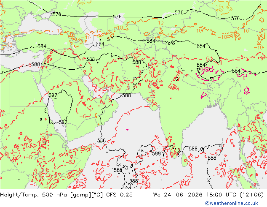The height and width of the screenshot is (207, 267).
Task: Click the 584 label on right edge
Action: tap(236, 71)
